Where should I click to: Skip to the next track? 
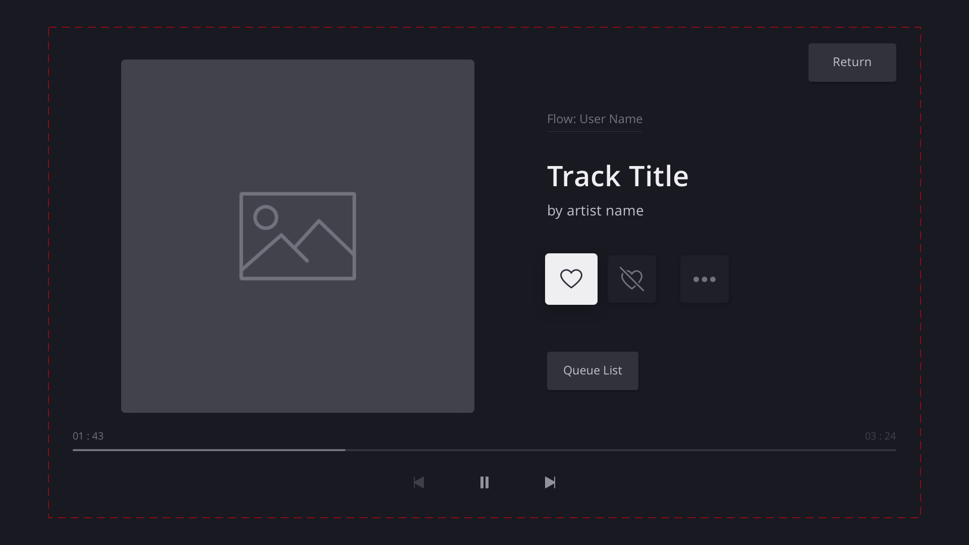550,482
